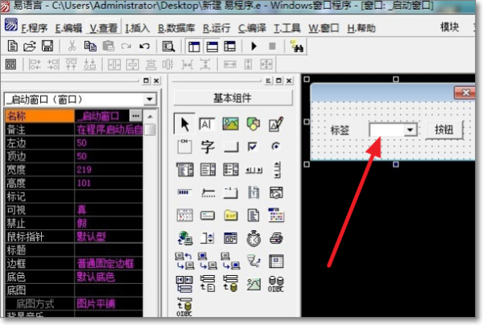Select the printer component icon
Viewport: 483px width, 325px height.
pos(276,238)
